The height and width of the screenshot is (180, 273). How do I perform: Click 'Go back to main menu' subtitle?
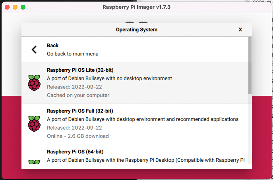click(x=73, y=54)
